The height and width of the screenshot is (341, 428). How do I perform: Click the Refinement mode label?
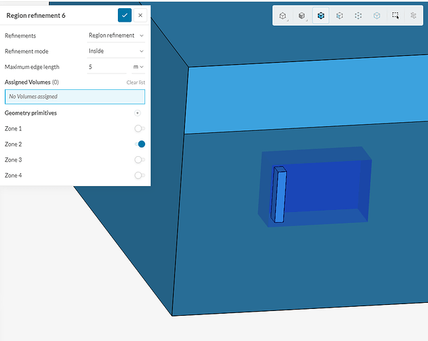27,51
